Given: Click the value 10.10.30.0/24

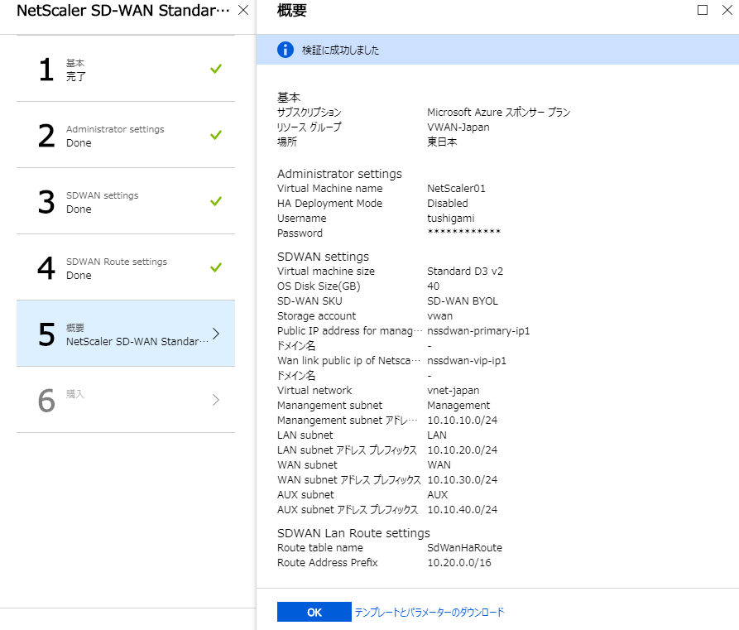Looking at the screenshot, I should click(462, 479).
